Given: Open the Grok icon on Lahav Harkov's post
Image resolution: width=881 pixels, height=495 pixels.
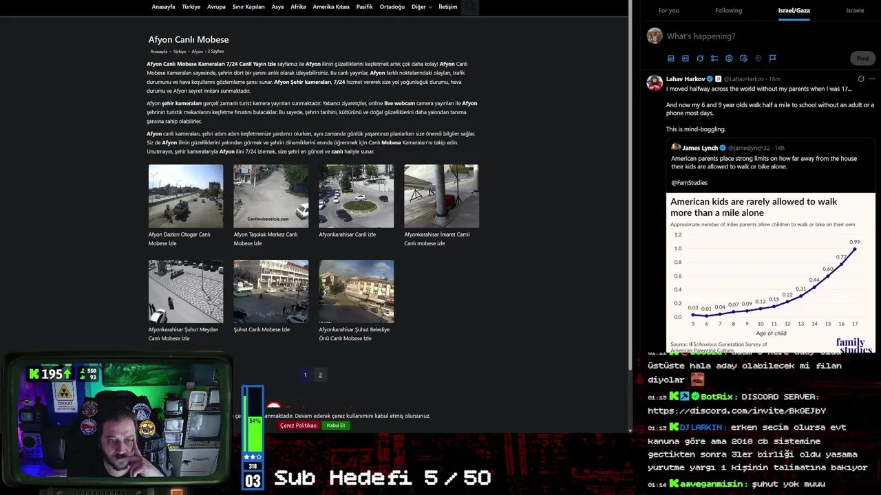Looking at the screenshot, I should coord(860,79).
